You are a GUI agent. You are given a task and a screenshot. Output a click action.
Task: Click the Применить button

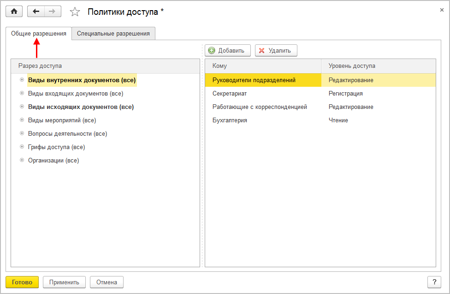click(64, 282)
